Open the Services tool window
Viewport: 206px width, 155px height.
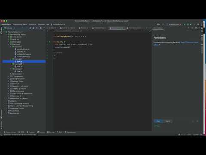pyautogui.click(x=51, y=132)
